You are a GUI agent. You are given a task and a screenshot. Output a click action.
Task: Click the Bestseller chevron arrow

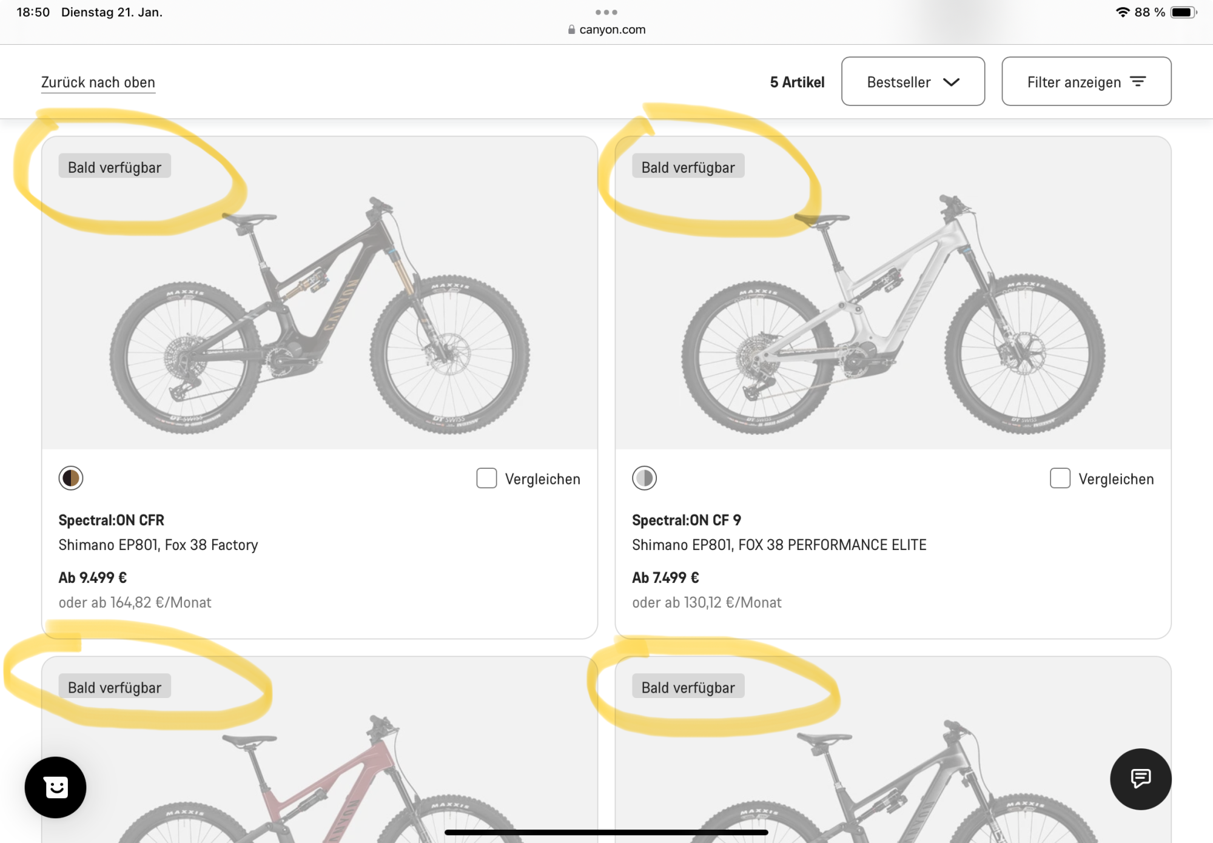tap(951, 82)
